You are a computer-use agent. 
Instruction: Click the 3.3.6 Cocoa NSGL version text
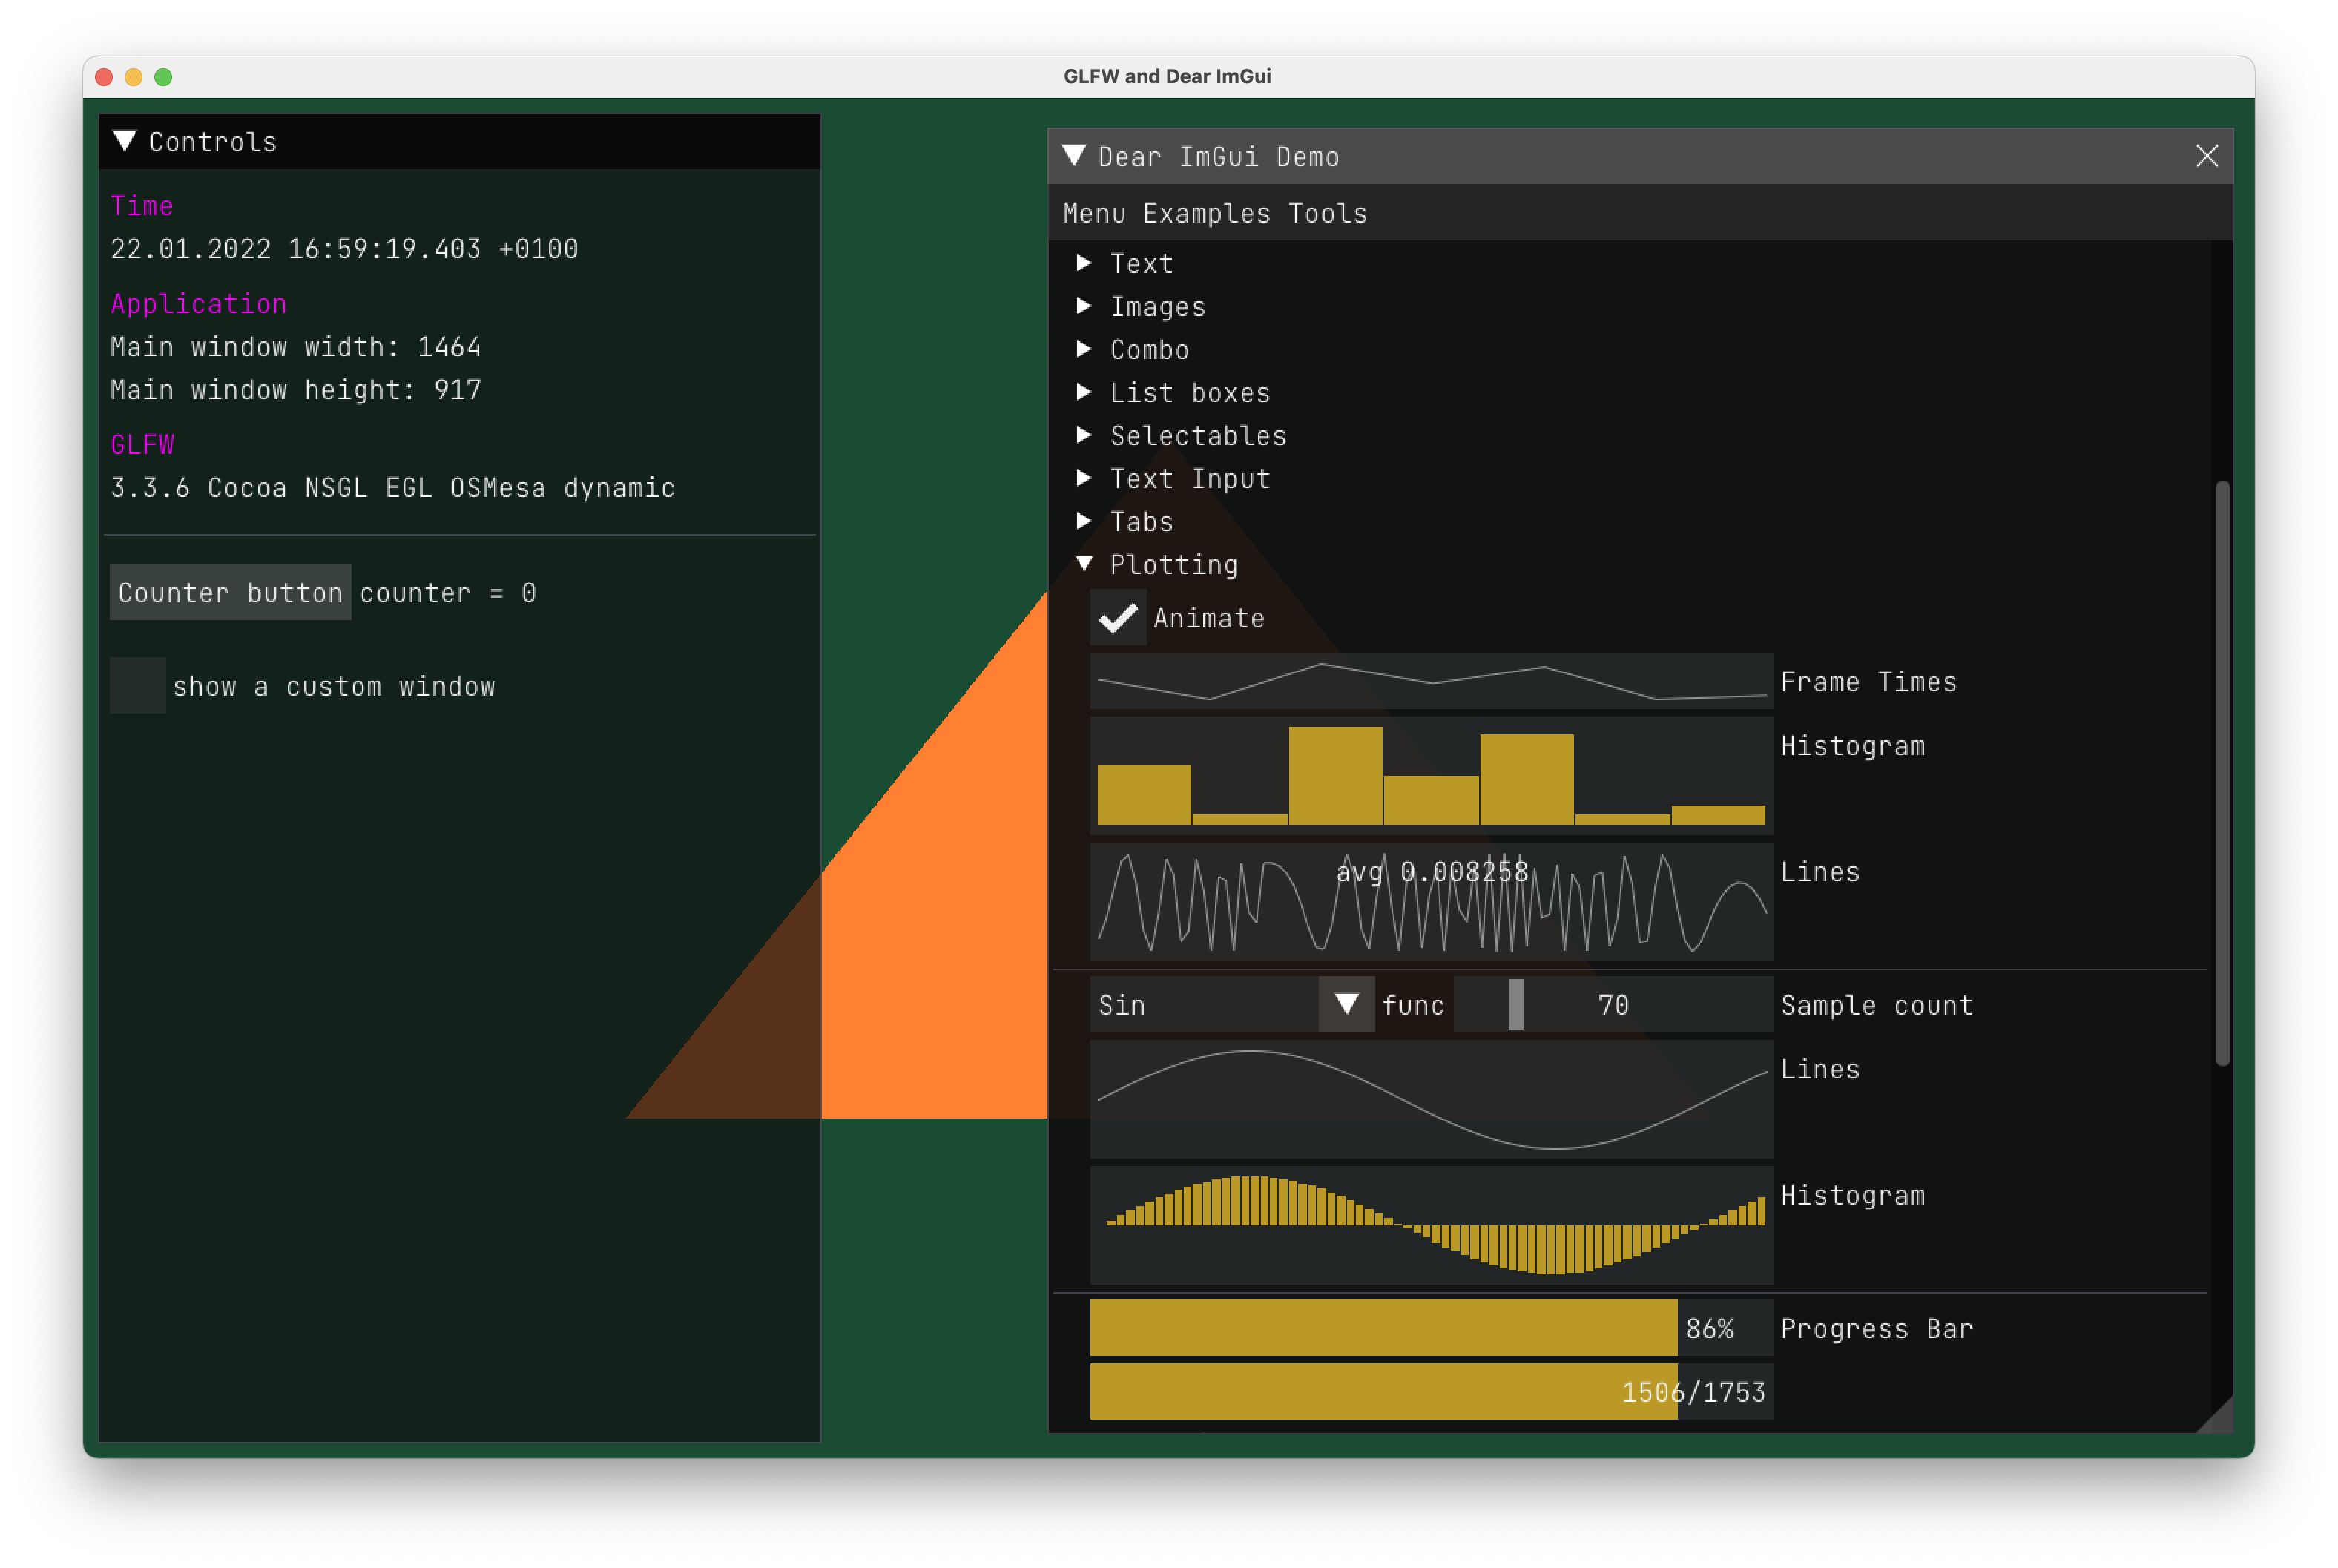(392, 487)
